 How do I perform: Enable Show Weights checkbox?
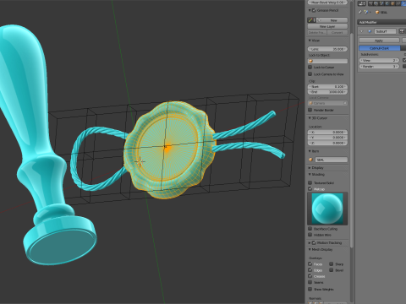pos(310,289)
